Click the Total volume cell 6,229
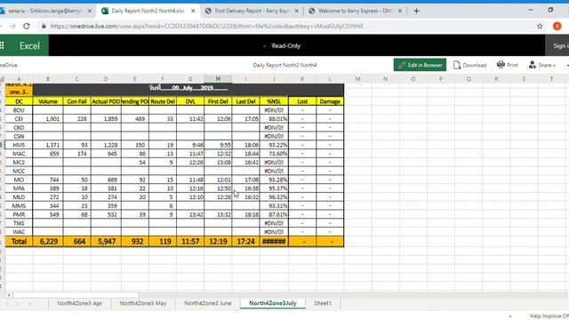The width and height of the screenshot is (569, 320). 47,241
